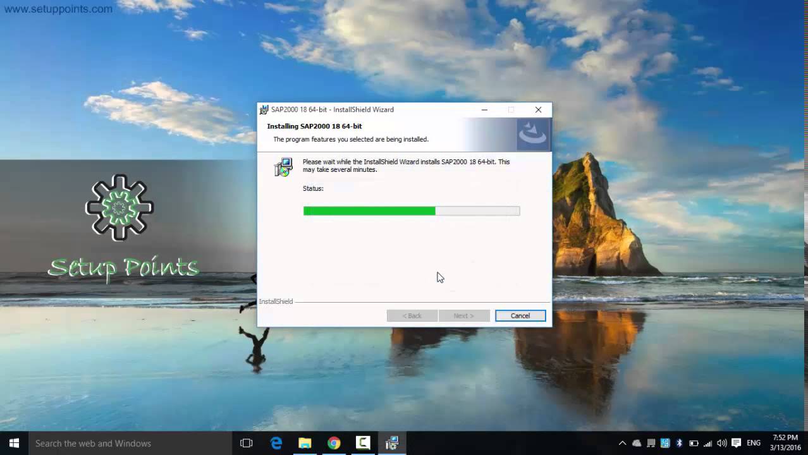Open Task View from the taskbar
Viewport: 808px width, 455px height.
click(x=247, y=443)
